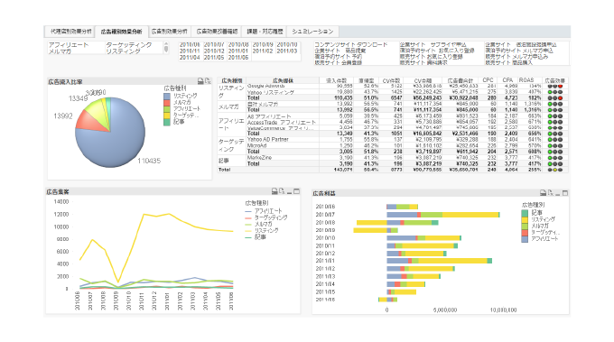The image size is (614, 342).
Task: Click the 広告費合計 column header
Action: [460, 80]
